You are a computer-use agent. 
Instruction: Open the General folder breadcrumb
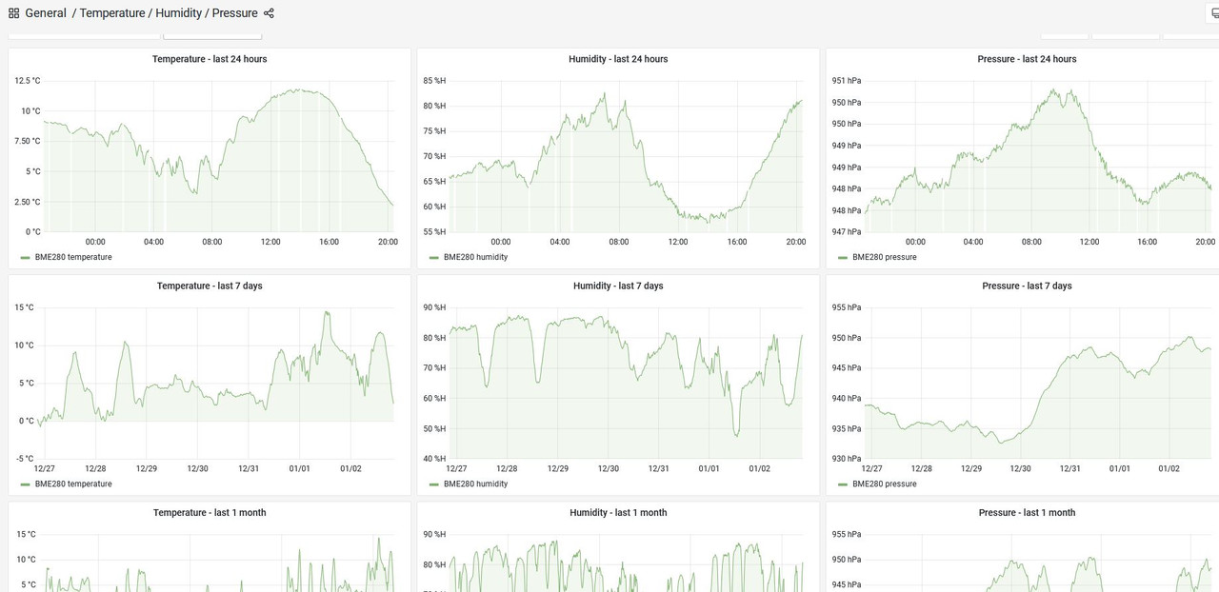click(46, 13)
